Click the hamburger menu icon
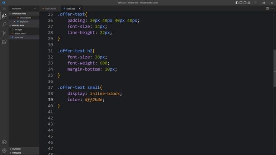 (x=4, y=9)
